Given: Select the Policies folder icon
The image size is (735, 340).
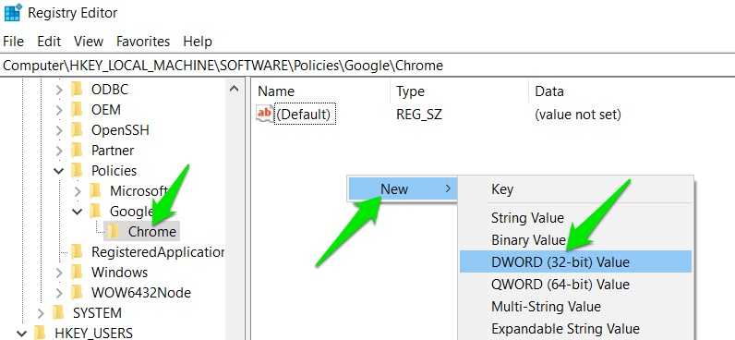Looking at the screenshot, I should click(78, 171).
